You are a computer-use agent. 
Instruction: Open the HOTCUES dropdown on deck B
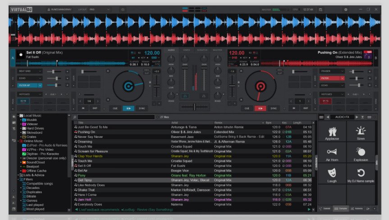coord(332,94)
